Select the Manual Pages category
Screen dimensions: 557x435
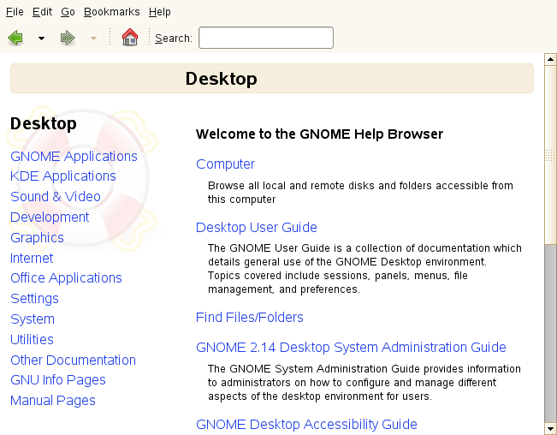tap(52, 400)
